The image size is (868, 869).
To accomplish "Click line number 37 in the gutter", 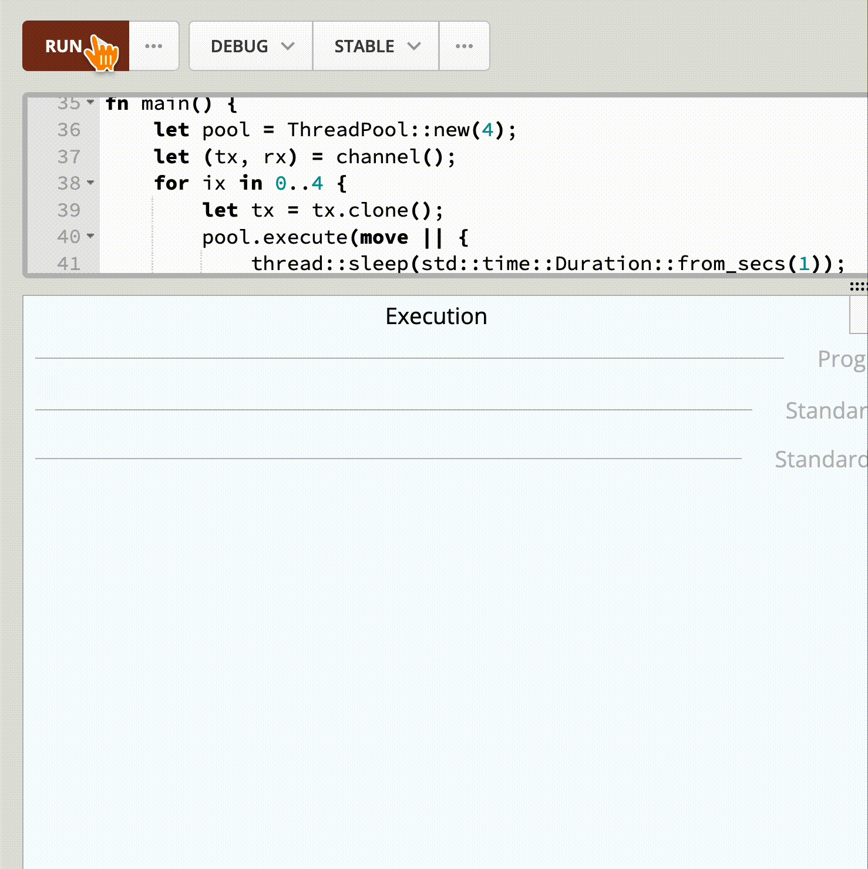I will coord(70,157).
